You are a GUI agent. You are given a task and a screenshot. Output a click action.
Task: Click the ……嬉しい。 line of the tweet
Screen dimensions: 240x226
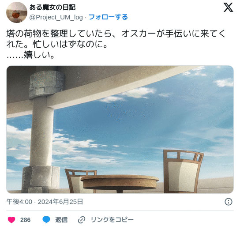30,55
